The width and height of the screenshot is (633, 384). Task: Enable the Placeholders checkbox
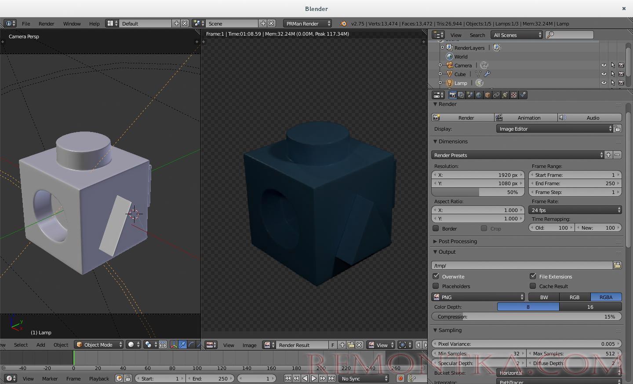tap(436, 286)
